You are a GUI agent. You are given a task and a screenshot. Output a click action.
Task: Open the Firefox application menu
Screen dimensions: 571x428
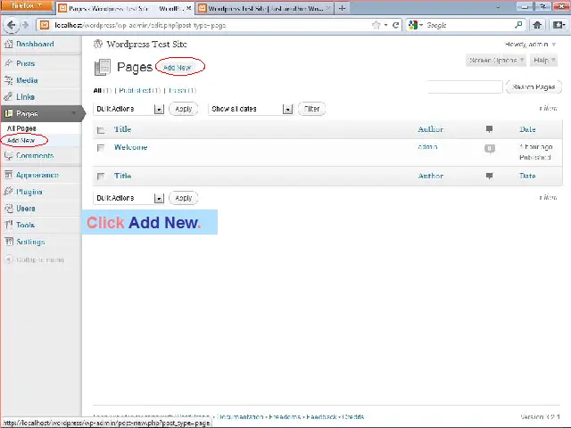click(x=27, y=6)
